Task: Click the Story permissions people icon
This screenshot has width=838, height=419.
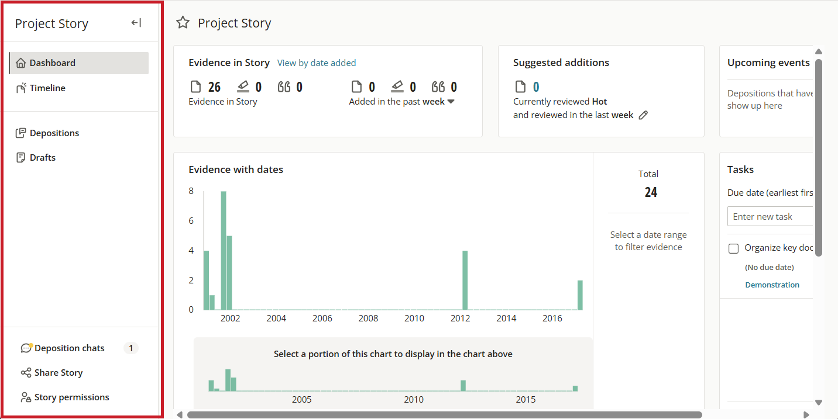Action: pyautogui.click(x=26, y=397)
